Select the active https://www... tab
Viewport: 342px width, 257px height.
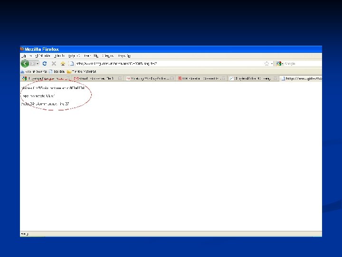point(301,79)
